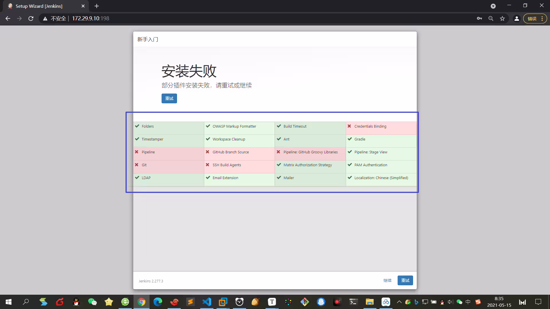Image resolution: width=550 pixels, height=309 pixels.
Task: Open the Typora T icon in taskbar
Action: coord(272,302)
